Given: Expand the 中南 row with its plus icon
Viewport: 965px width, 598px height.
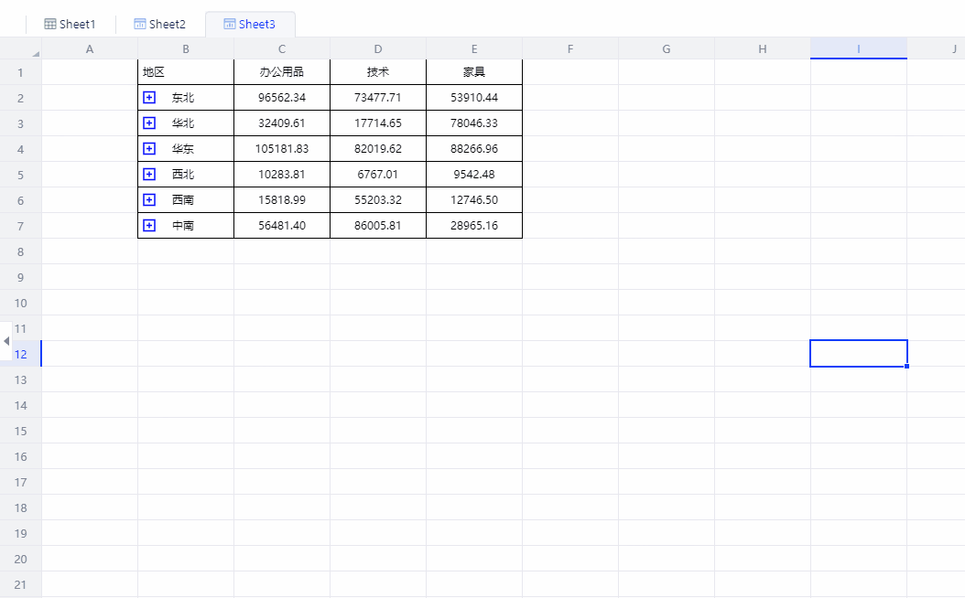Looking at the screenshot, I should [149, 225].
